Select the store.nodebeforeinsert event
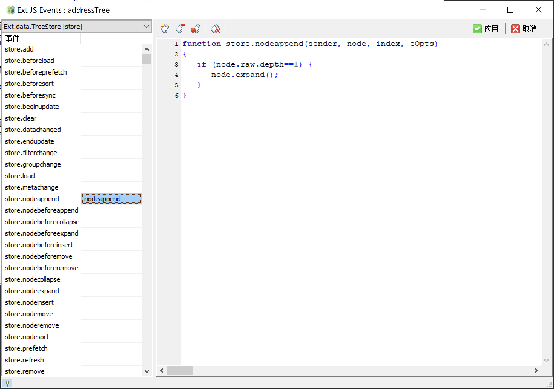554x389 pixels. (39, 245)
